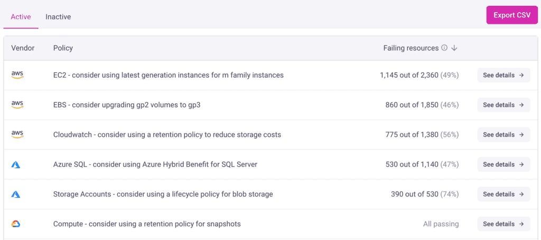
Task: Switch to the Inactive tab
Action: click(58, 17)
